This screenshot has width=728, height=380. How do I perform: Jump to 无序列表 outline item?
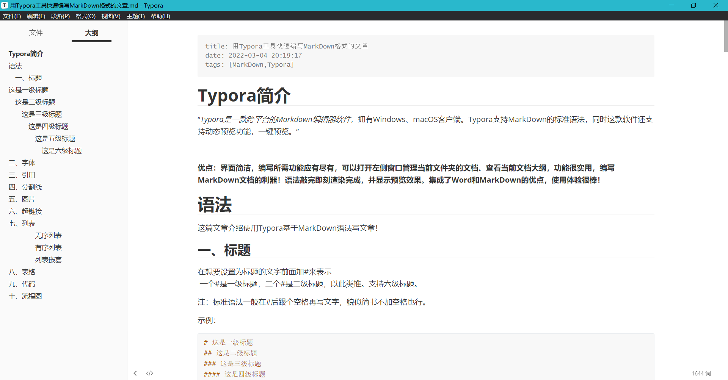tap(49, 236)
